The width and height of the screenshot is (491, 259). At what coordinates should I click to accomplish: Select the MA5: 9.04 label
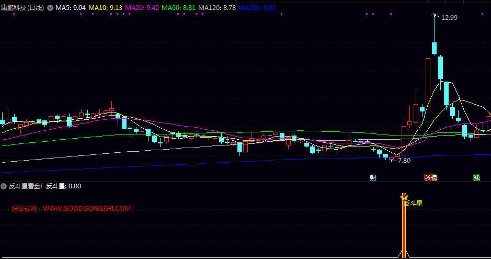point(71,8)
